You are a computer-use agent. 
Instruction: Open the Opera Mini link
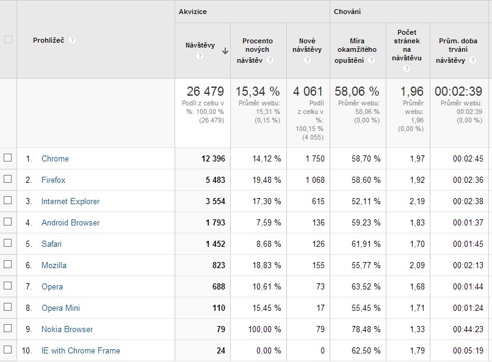click(x=60, y=308)
